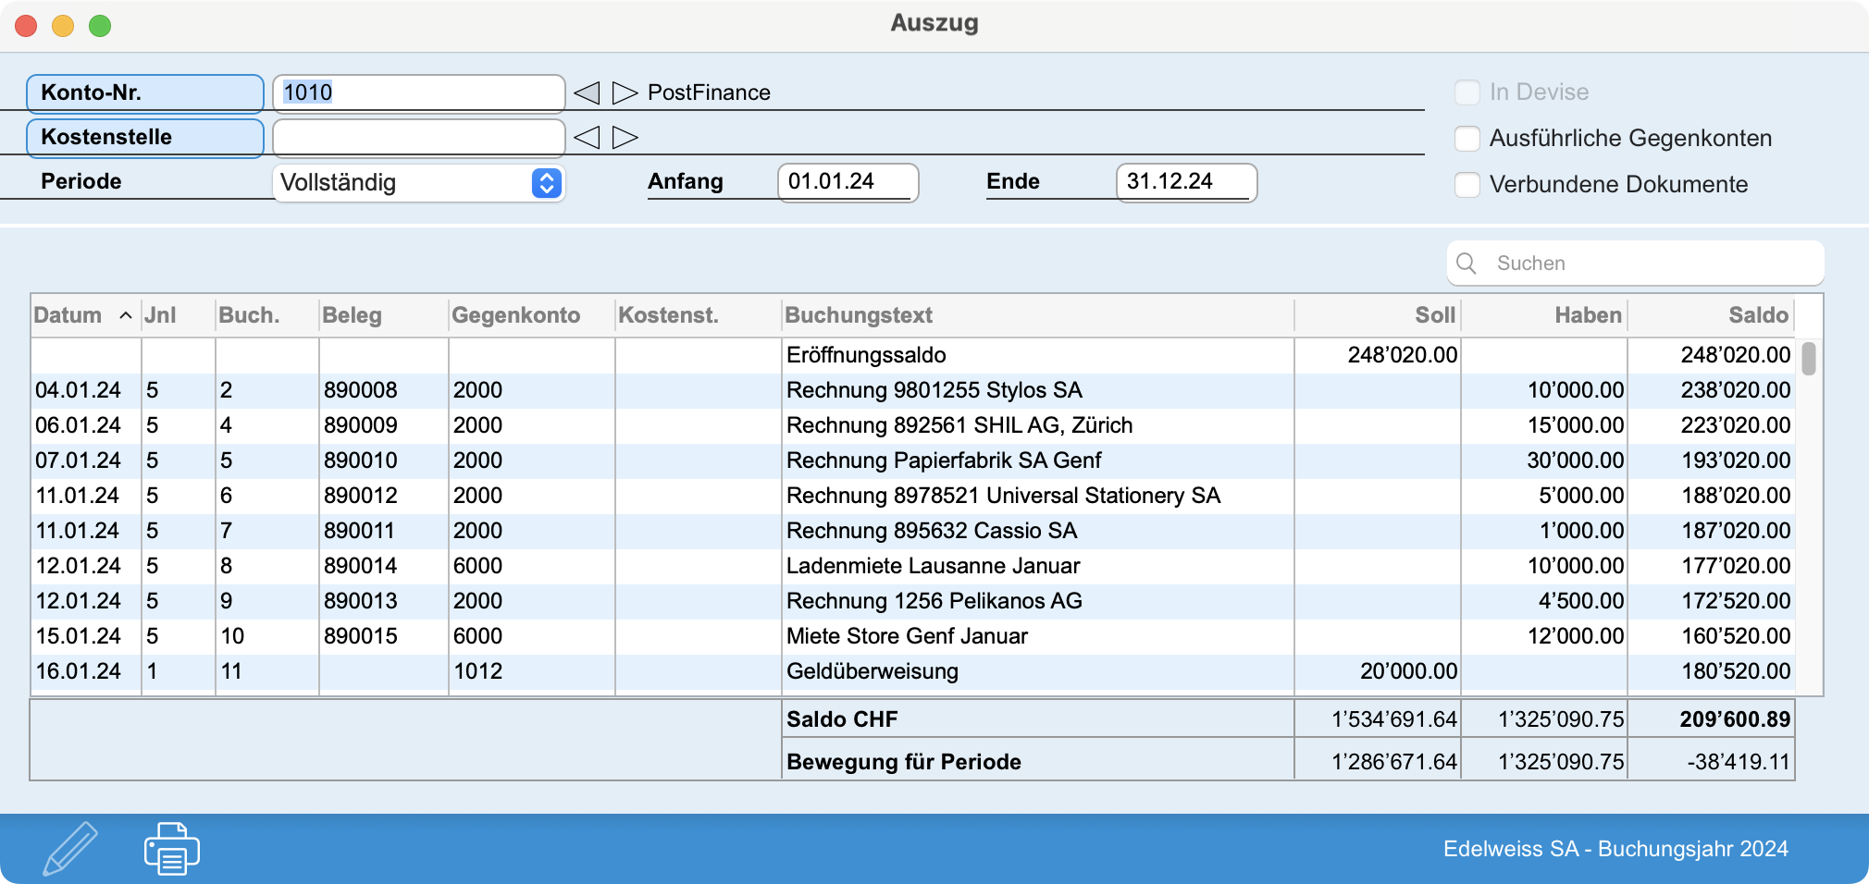Click left arrow next to Kostenstelle field
The height and width of the screenshot is (884, 1869).
(x=587, y=137)
